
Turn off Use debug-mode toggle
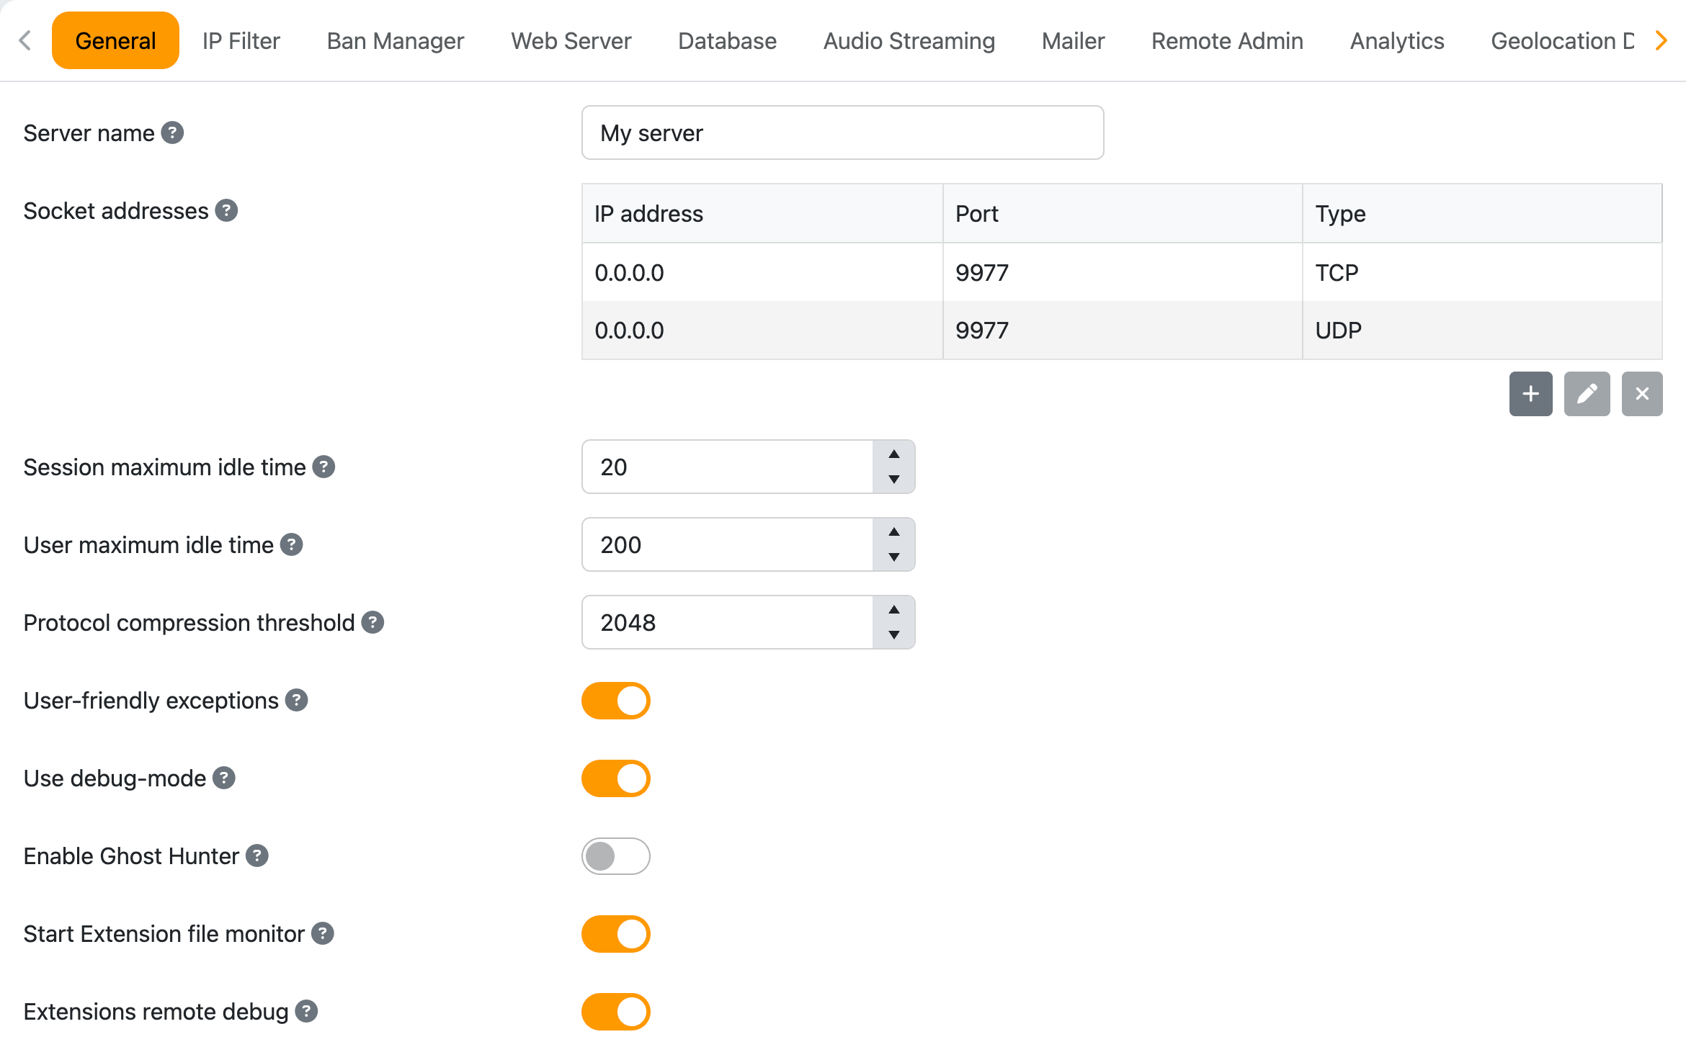(616, 778)
